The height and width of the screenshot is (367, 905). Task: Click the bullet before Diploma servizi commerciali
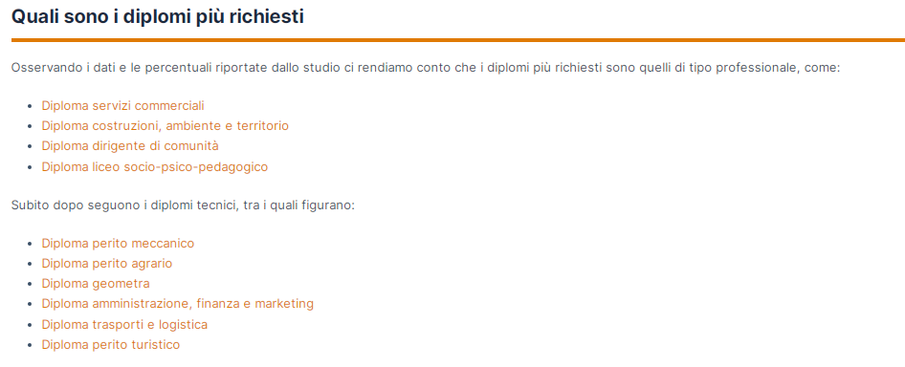click(30, 106)
